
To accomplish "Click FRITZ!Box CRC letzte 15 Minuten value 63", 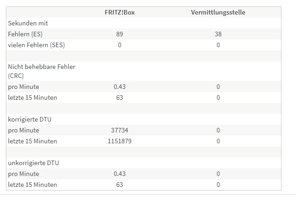I will coord(120,98).
